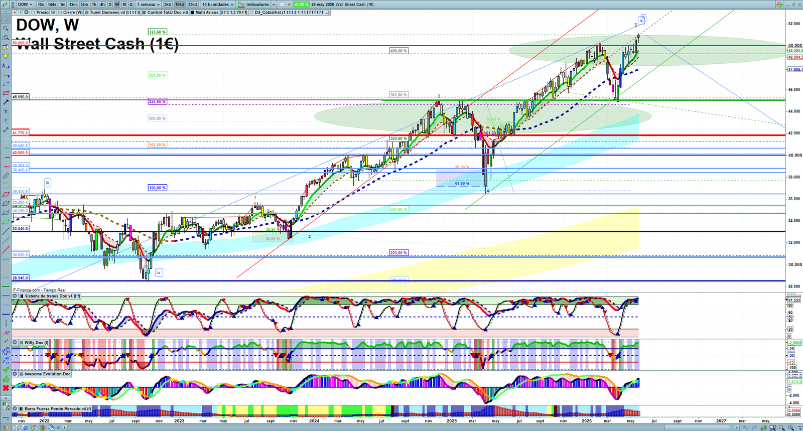Select the red diagonal trendline tool
Viewport: 803px width, 431px height.
(6, 249)
